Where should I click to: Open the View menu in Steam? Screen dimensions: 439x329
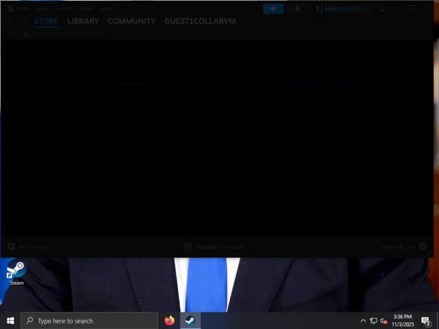(x=43, y=9)
